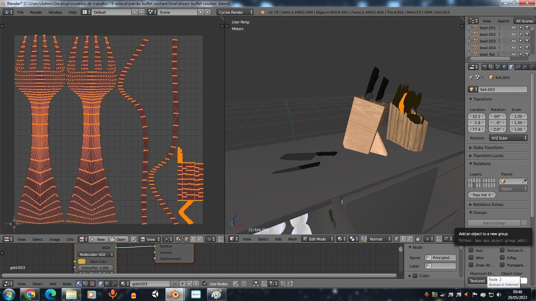Click the Add to Group button

pyautogui.click(x=494, y=223)
